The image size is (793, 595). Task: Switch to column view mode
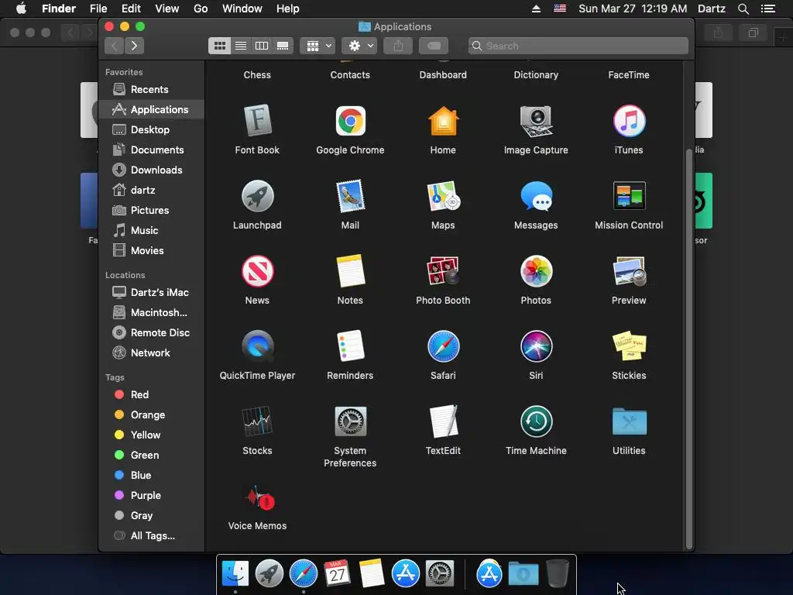click(x=262, y=46)
